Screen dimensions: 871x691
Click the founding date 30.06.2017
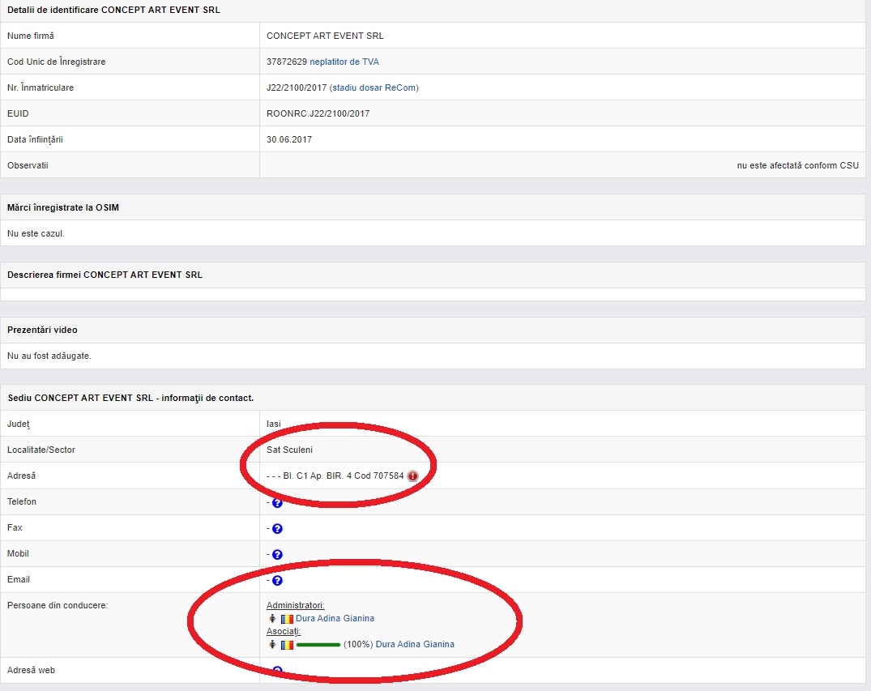[x=289, y=139]
